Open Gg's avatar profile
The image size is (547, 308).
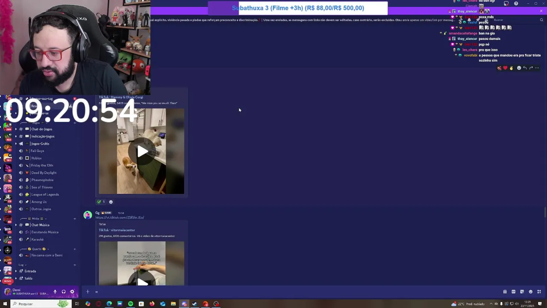click(88, 215)
